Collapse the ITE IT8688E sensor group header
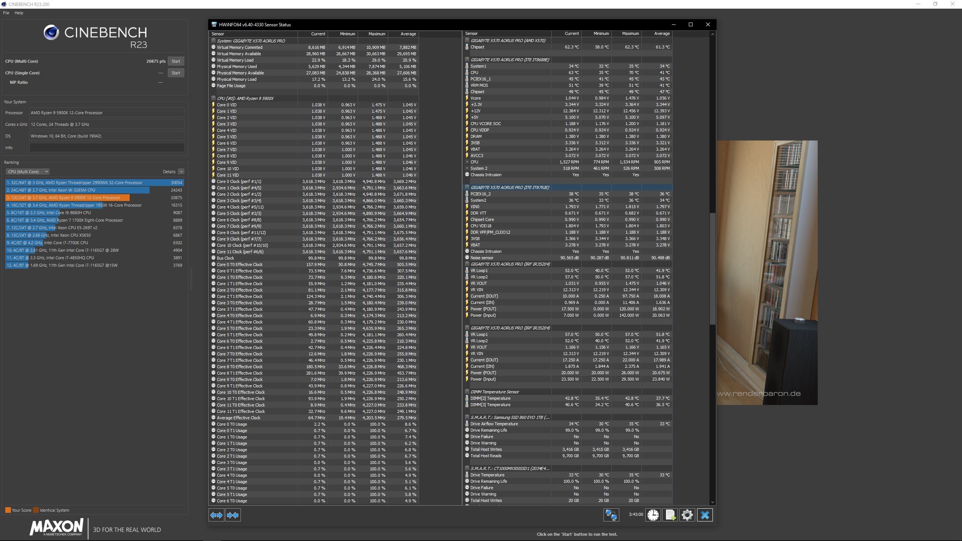 coord(467,60)
